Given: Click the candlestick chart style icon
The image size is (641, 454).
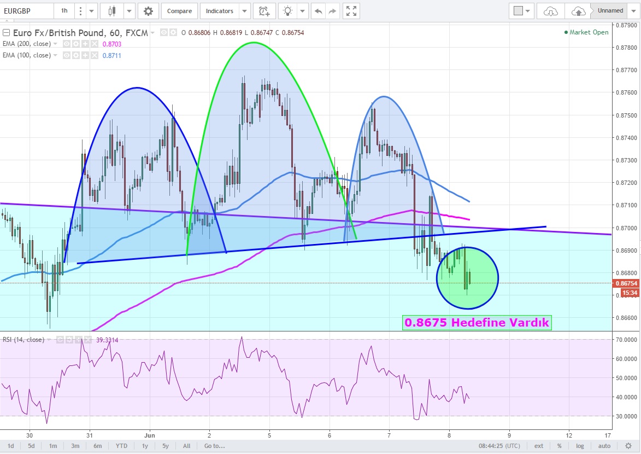Looking at the screenshot, I should [113, 10].
